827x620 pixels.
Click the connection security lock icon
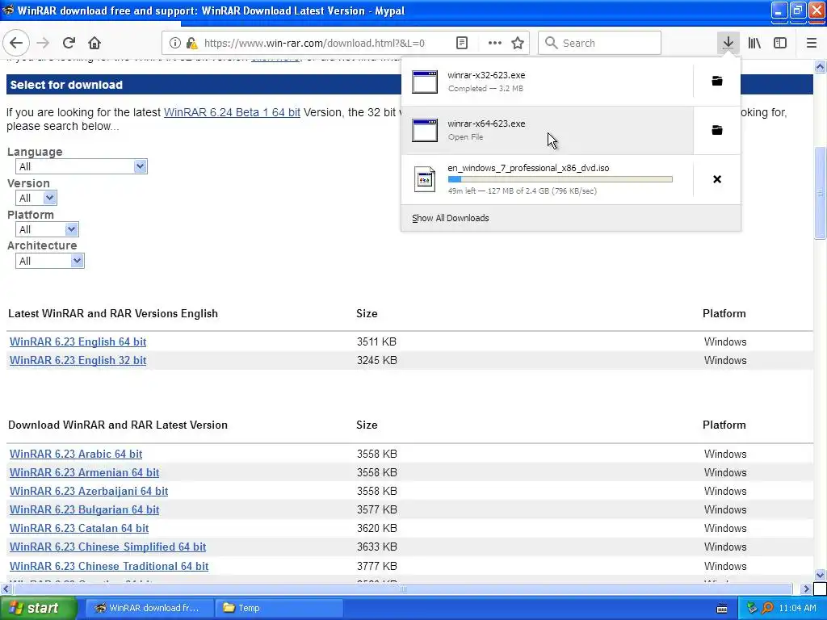[192, 44]
